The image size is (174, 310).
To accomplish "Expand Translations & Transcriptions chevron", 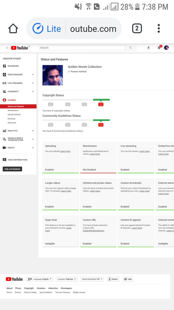I will click(33, 139).
